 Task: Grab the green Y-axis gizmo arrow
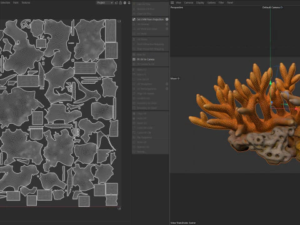(x=271, y=83)
